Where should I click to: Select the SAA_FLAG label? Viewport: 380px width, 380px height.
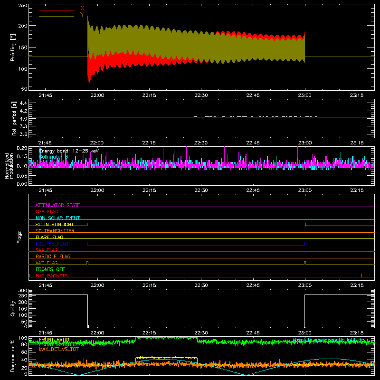point(47,250)
